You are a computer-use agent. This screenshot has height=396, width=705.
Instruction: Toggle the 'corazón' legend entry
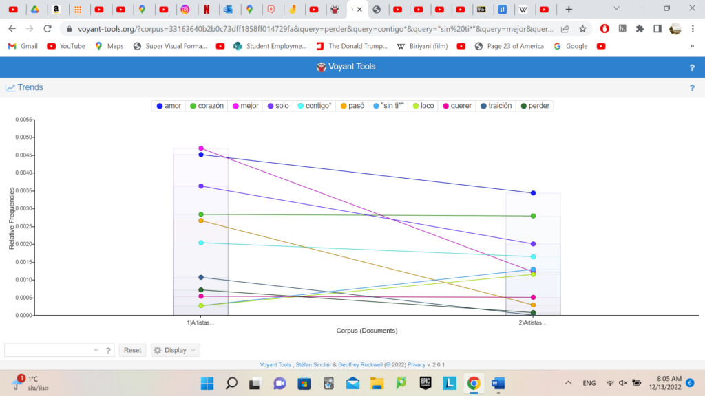[x=207, y=106]
